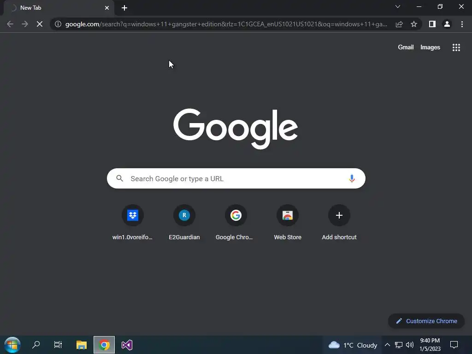Screen dimensions: 472x354
Task: Open Task View on the taskbar
Action: click(58, 345)
